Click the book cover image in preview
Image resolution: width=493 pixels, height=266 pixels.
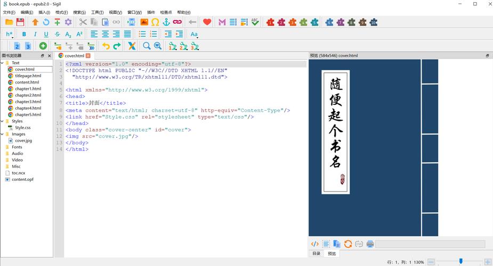coord(373,148)
